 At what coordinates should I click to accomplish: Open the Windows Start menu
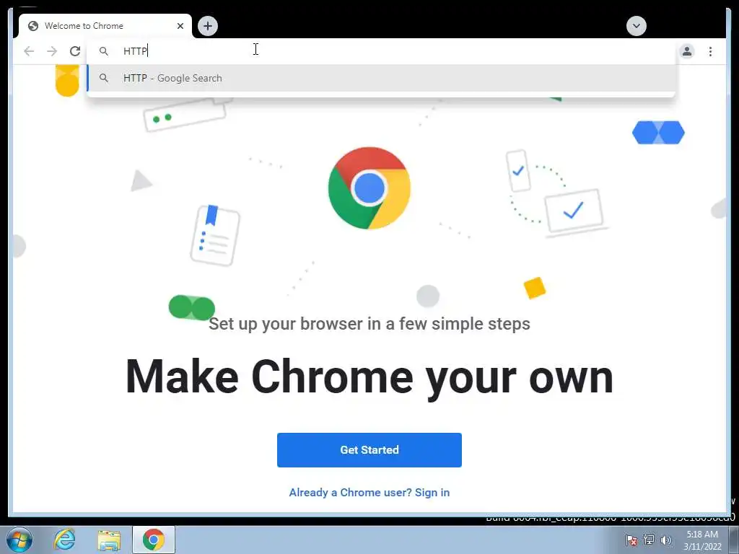click(19, 540)
